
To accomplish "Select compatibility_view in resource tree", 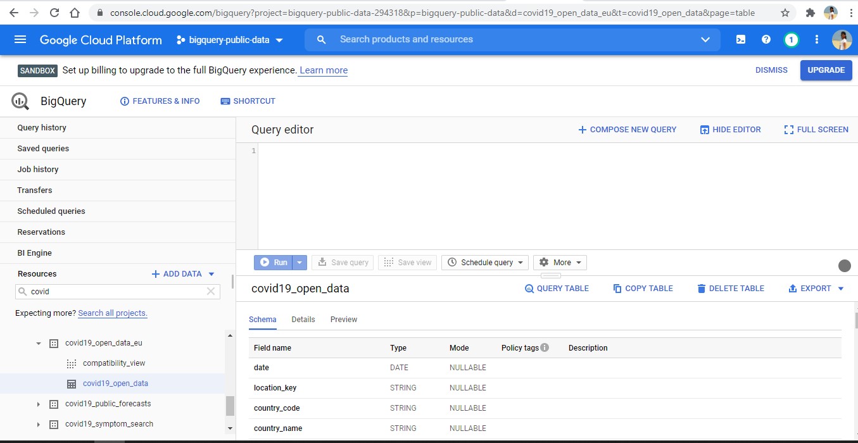I will [114, 363].
